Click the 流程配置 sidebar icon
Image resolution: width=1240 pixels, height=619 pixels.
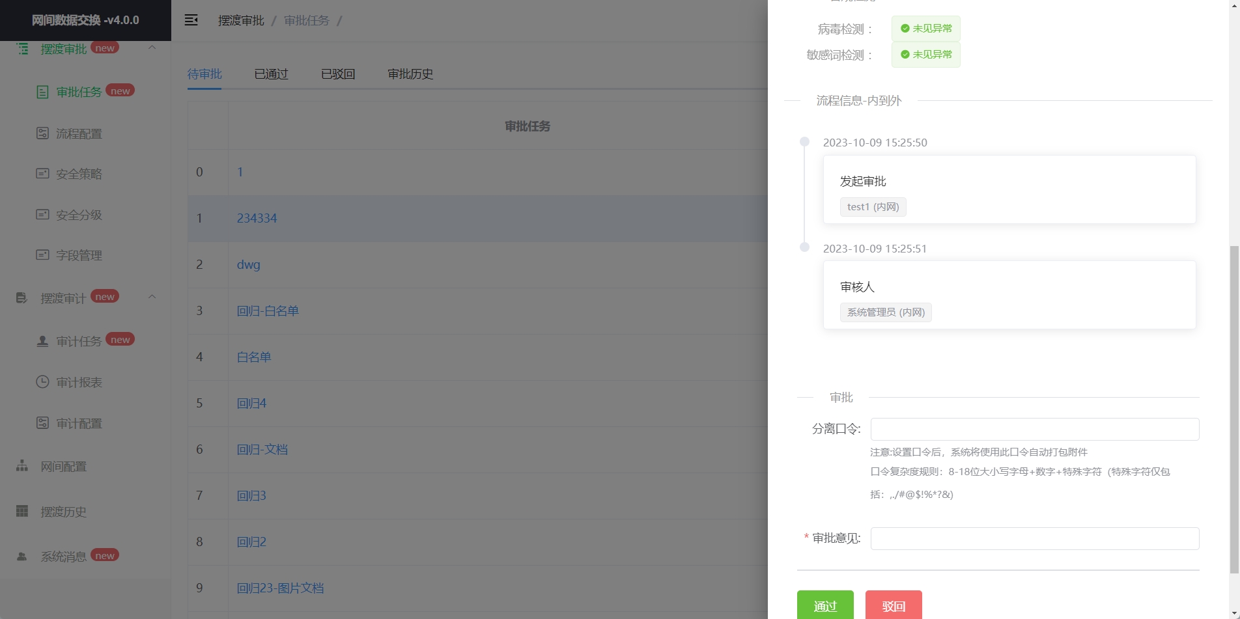coord(42,133)
